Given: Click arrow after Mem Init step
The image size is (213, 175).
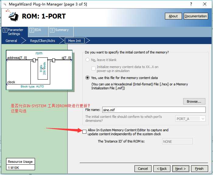Looking at the screenshot, I should click(x=88, y=41).
